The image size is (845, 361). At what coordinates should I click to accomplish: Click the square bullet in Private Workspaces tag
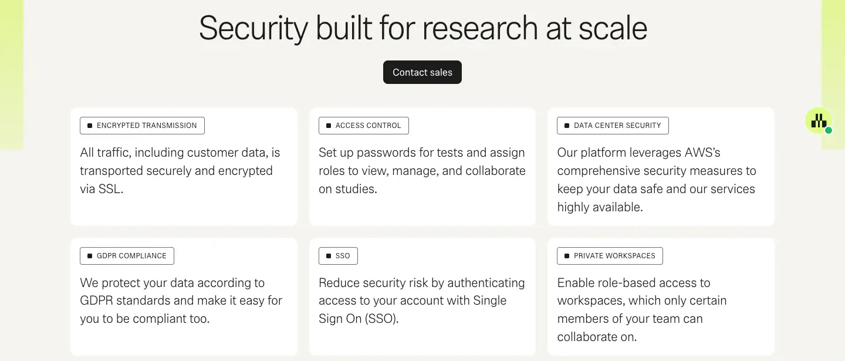(567, 256)
